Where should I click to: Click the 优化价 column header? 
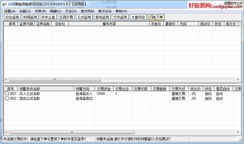click(196, 89)
